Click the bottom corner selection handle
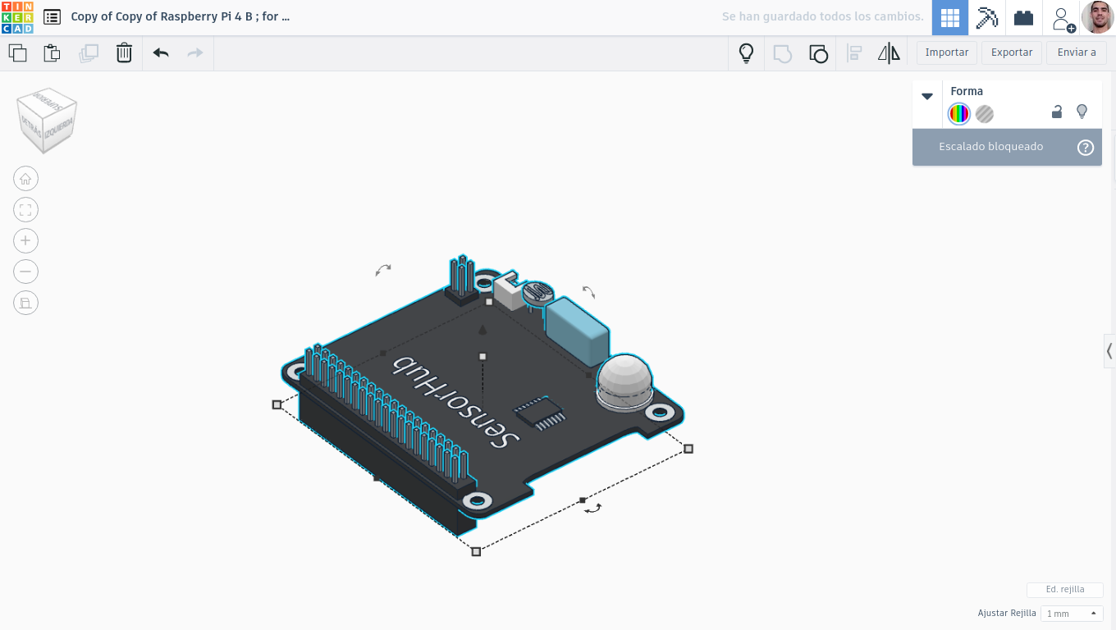 (476, 552)
